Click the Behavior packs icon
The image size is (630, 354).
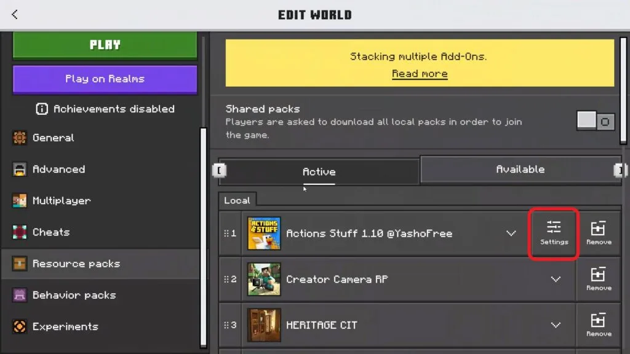(x=19, y=295)
